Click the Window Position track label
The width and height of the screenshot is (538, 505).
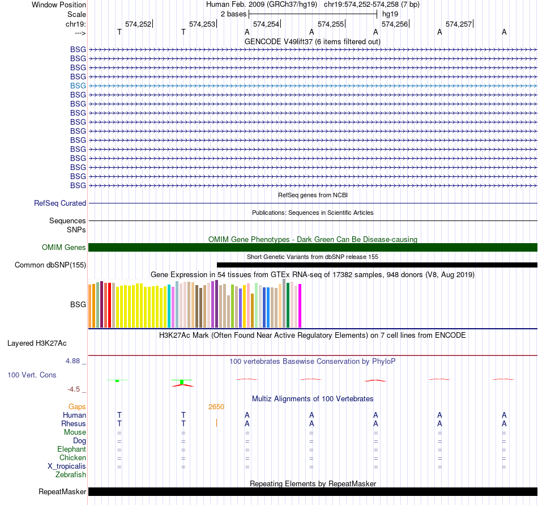[x=59, y=5]
